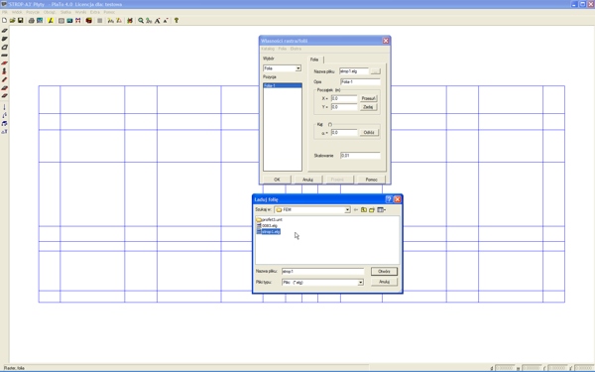Image resolution: width=595 pixels, height=372 pixels.
Task: Click the Odłóż button
Action: click(369, 133)
